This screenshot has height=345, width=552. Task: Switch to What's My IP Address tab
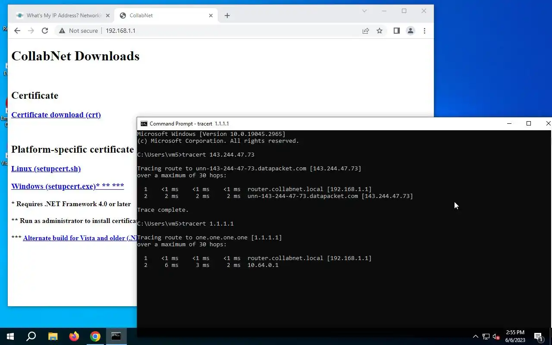[x=63, y=16]
